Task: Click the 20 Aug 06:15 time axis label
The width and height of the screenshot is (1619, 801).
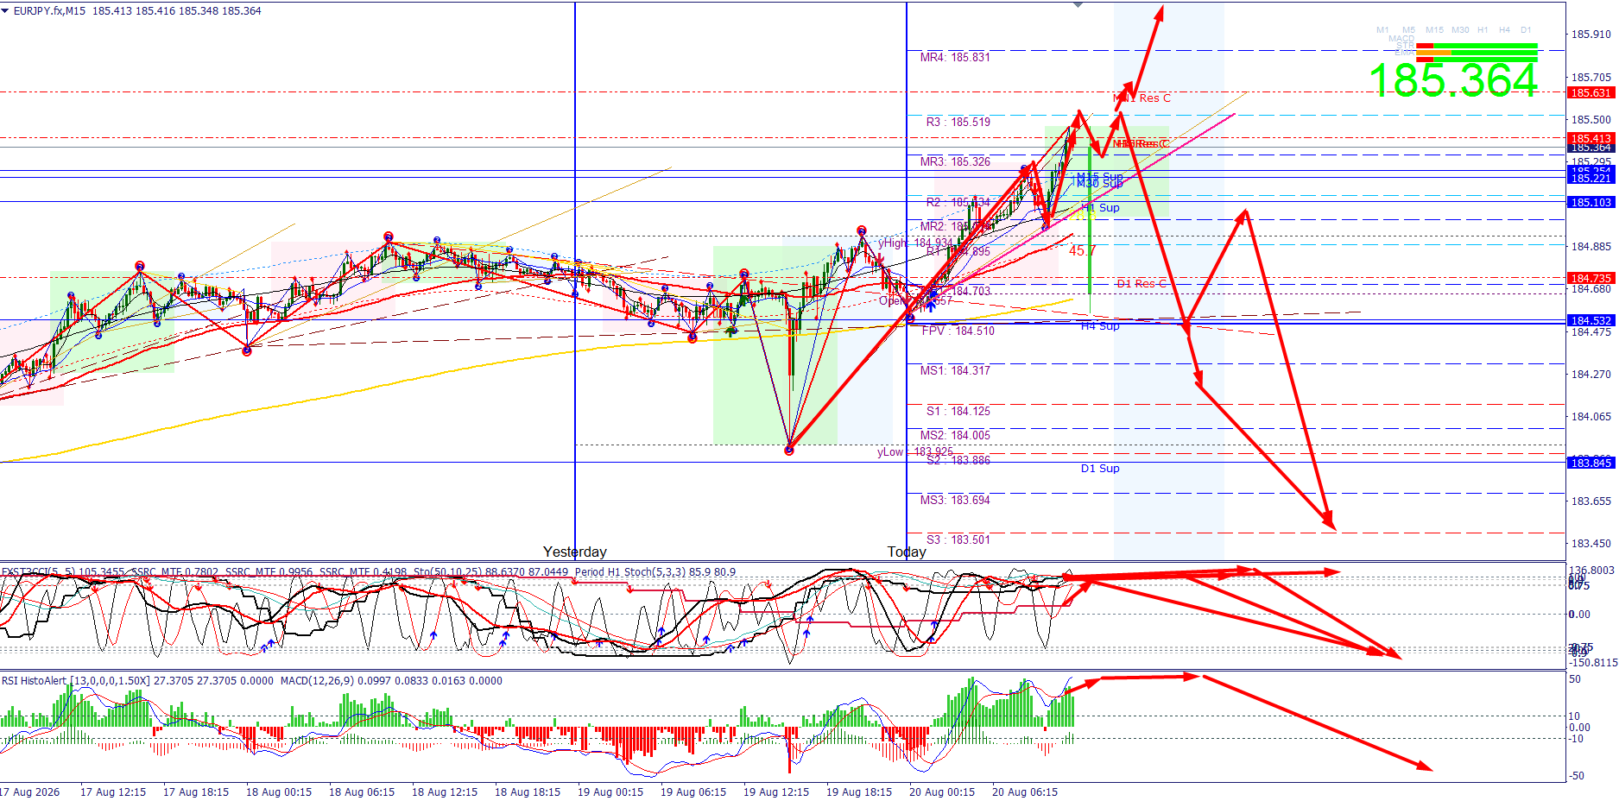Action: (x=1025, y=792)
